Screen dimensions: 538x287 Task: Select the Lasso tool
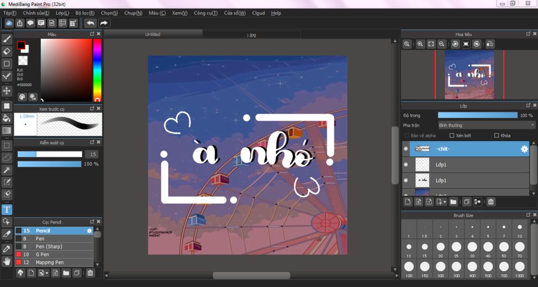6,158
